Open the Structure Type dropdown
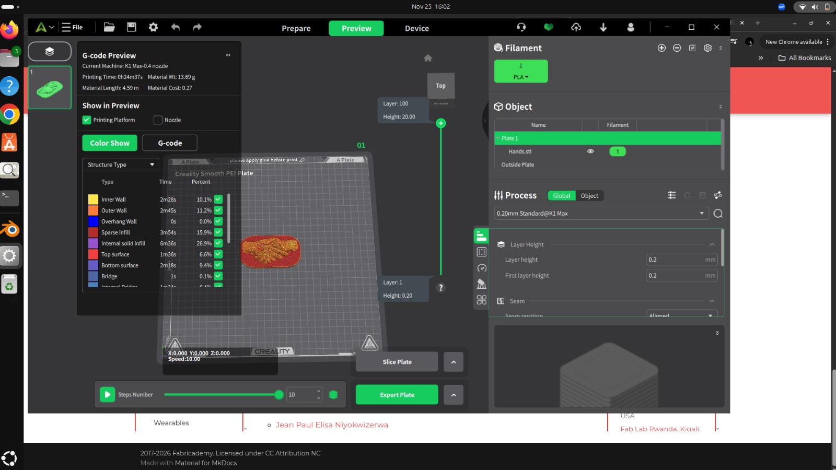 pyautogui.click(x=121, y=164)
